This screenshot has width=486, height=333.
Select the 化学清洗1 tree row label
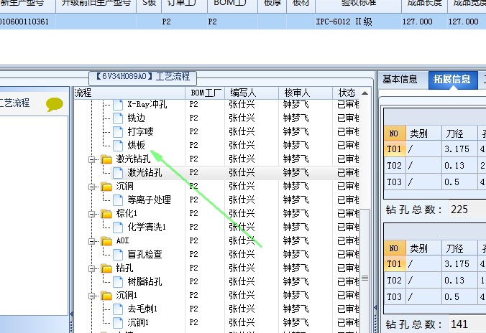pyautogui.click(x=147, y=228)
